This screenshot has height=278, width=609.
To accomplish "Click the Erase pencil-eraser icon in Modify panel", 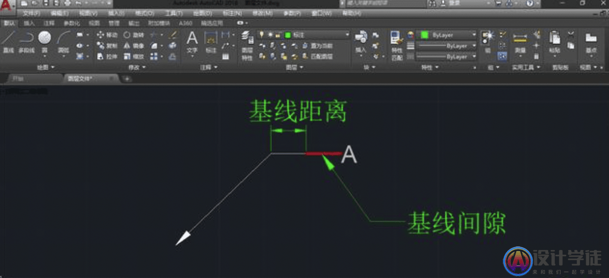I will click(173, 35).
